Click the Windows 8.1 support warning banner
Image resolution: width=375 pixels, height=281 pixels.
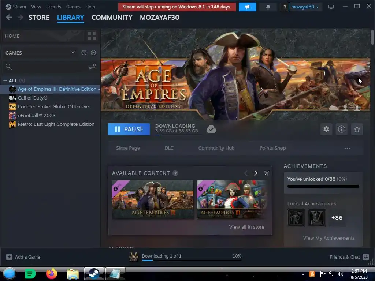(x=177, y=7)
